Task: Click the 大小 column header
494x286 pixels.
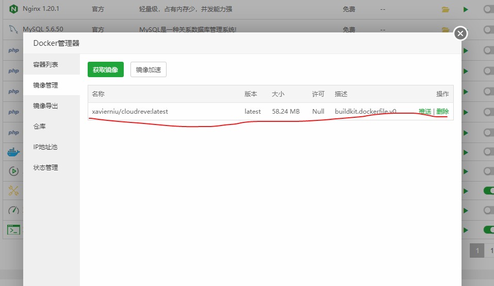Action: coord(278,94)
